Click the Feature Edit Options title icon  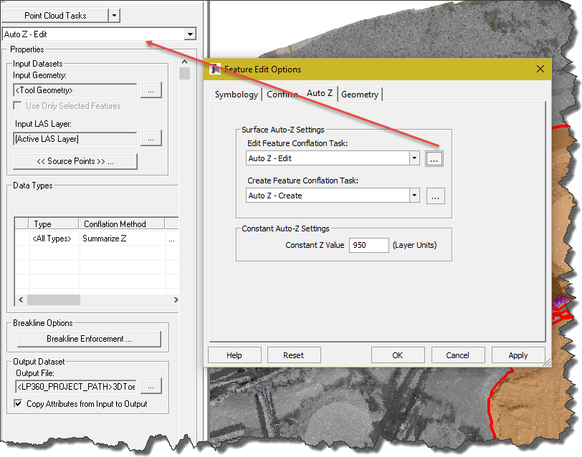215,69
